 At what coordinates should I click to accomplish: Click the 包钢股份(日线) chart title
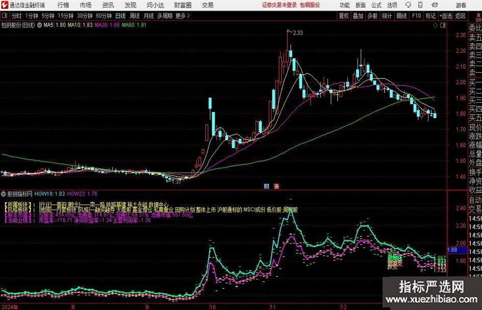click(18, 25)
